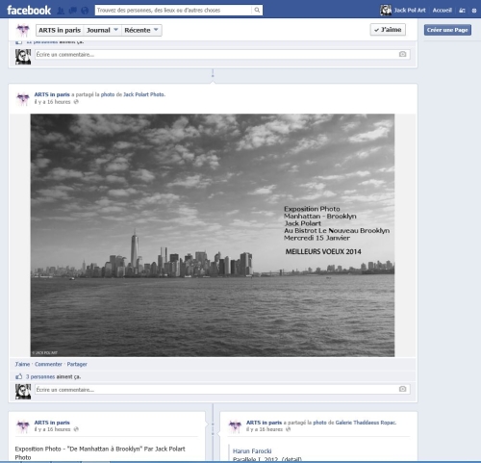Image resolution: width=481 pixels, height=463 pixels.
Task: Click the ARTS in paris header button
Action: point(60,30)
